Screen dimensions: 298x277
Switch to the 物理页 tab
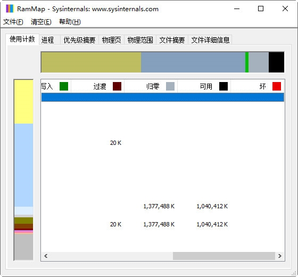click(111, 40)
